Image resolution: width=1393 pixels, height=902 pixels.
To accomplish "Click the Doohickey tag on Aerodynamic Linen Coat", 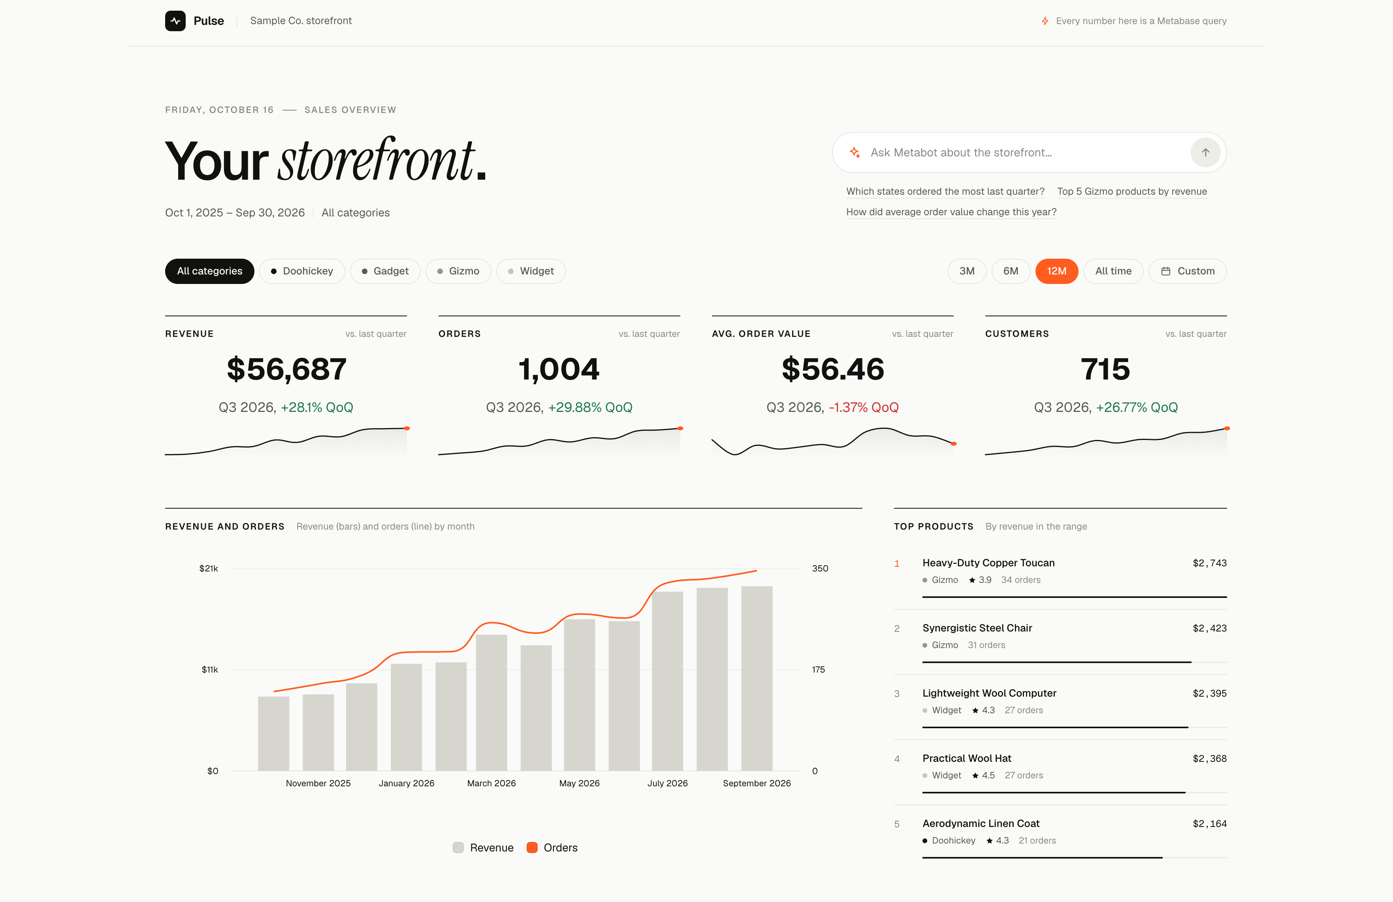I will coord(949,840).
